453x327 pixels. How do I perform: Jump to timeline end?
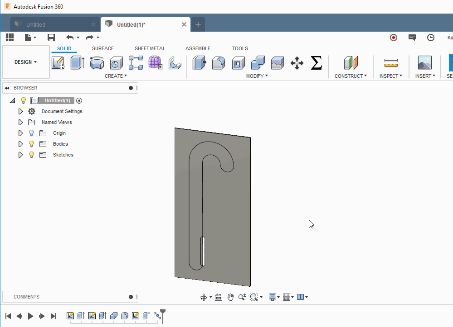pyautogui.click(x=54, y=316)
